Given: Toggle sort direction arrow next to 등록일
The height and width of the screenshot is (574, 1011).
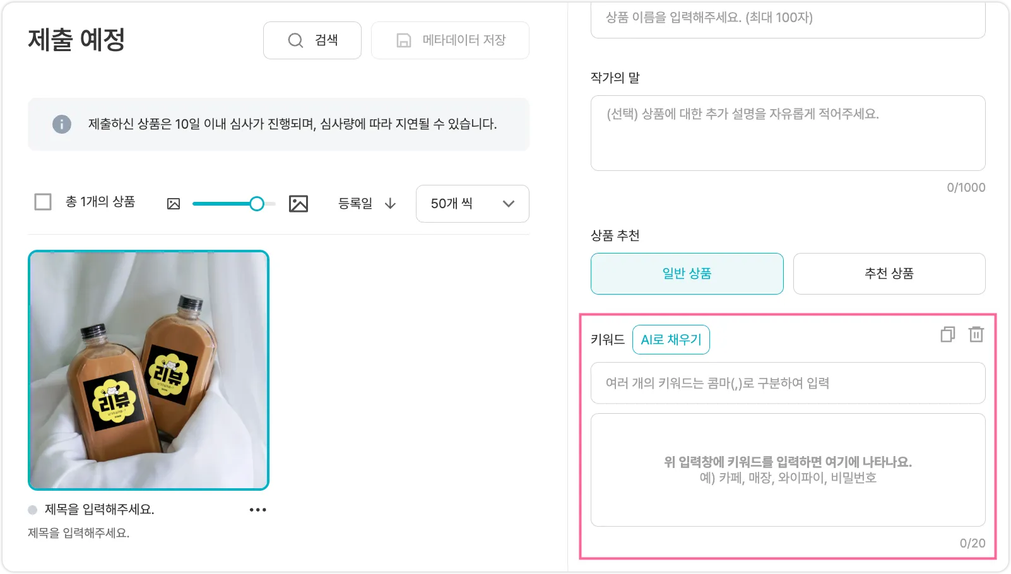Looking at the screenshot, I should (391, 203).
